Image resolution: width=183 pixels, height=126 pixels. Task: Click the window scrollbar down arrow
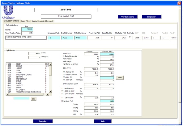pyautogui.click(x=180, y=123)
